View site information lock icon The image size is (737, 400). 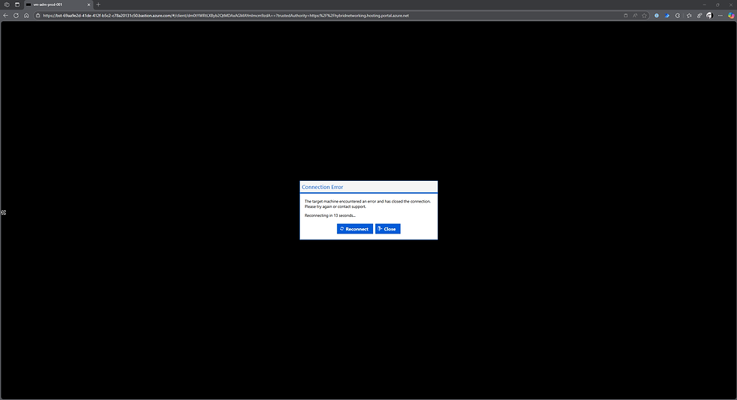click(38, 16)
